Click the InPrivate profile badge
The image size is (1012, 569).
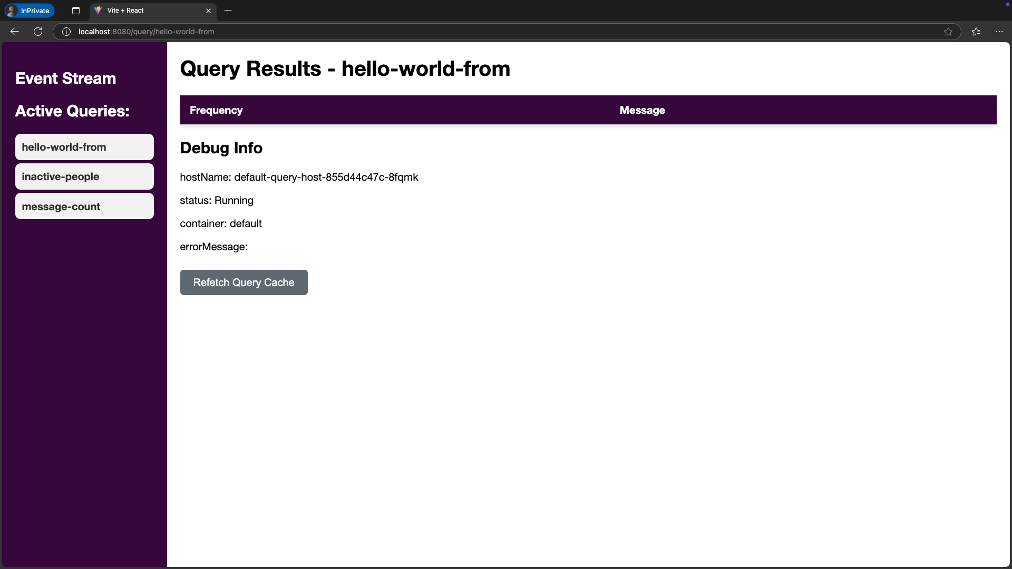(x=30, y=11)
